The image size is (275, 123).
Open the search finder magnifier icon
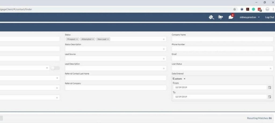pyautogui.click(x=211, y=17)
